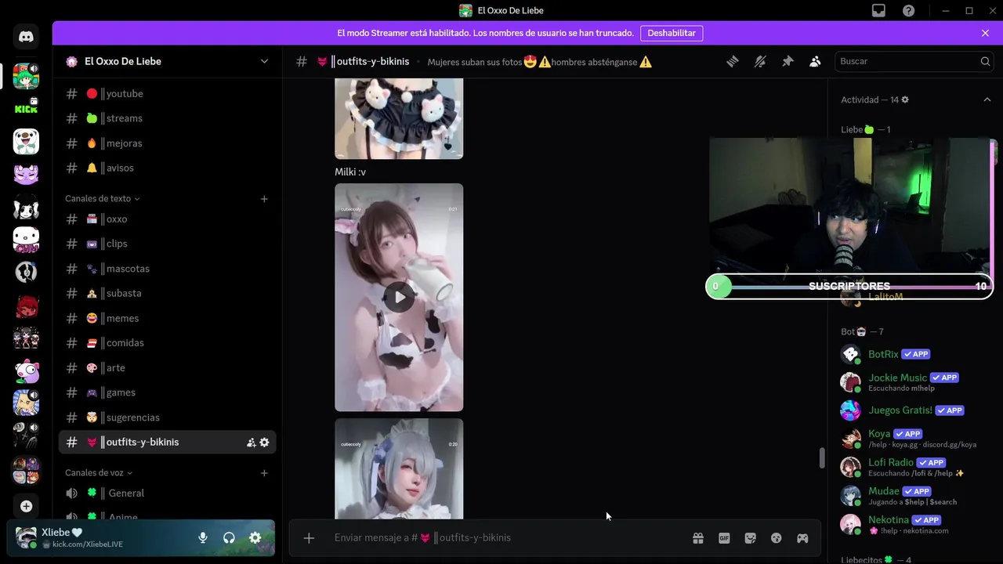
Task: Open the oxxo channel
Action: pos(167,219)
